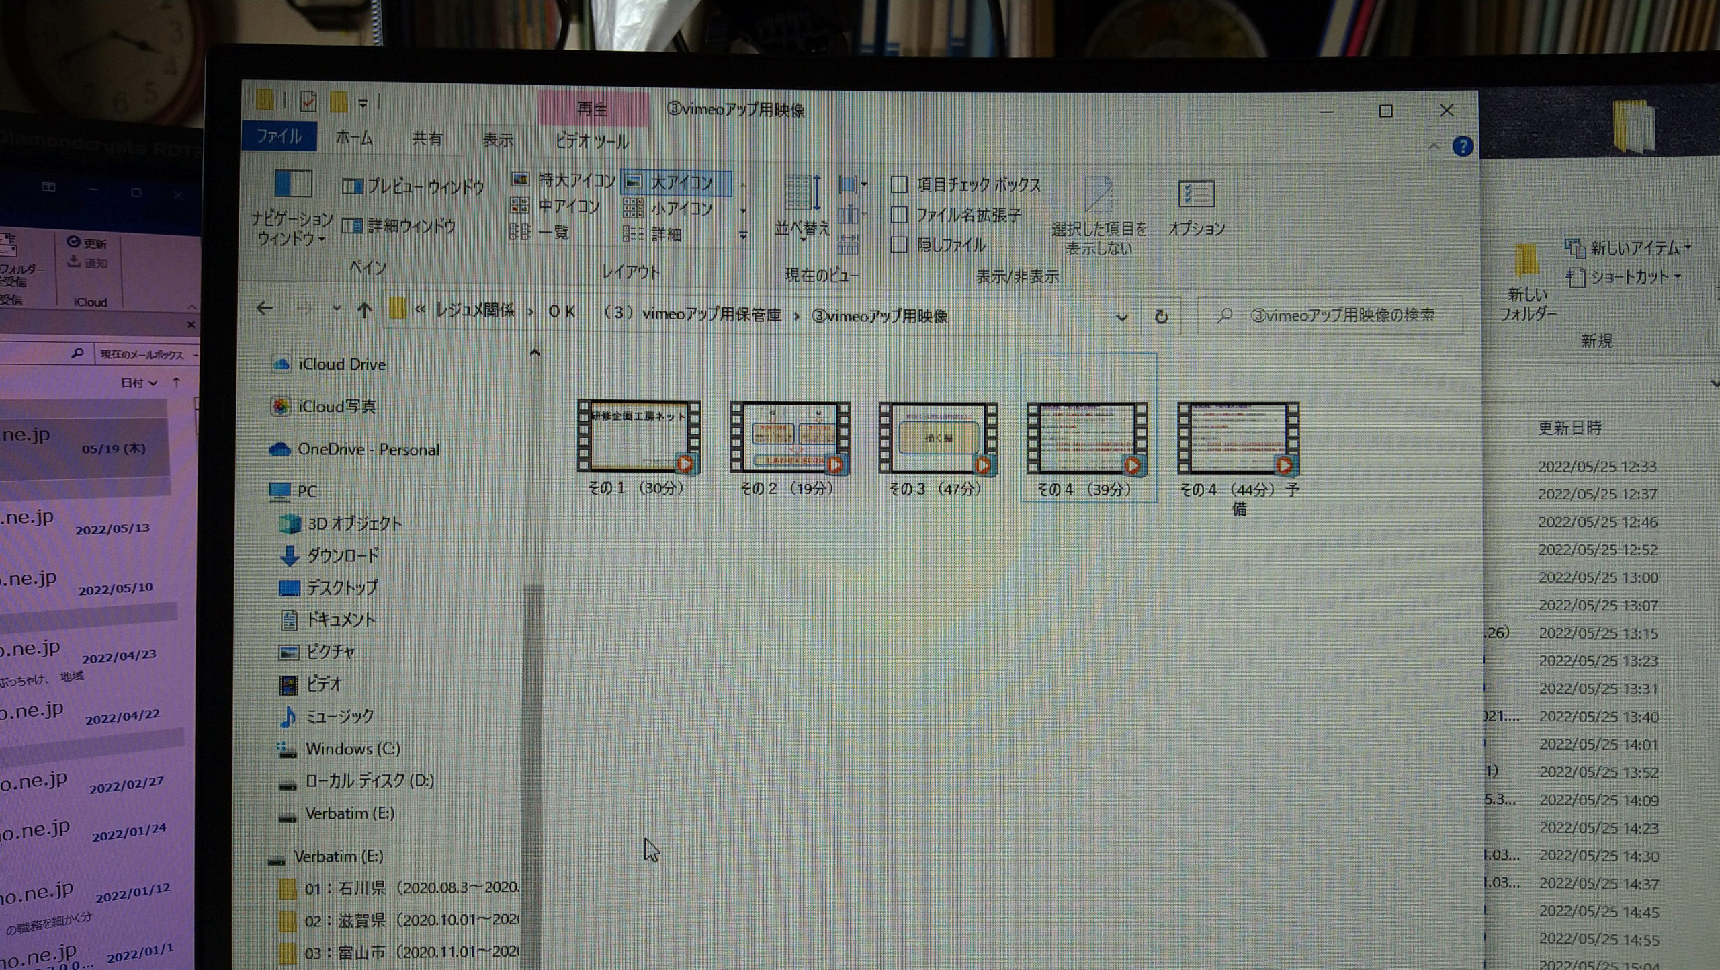Open ピクチャ folder
The height and width of the screenshot is (970, 1720).
click(316, 651)
